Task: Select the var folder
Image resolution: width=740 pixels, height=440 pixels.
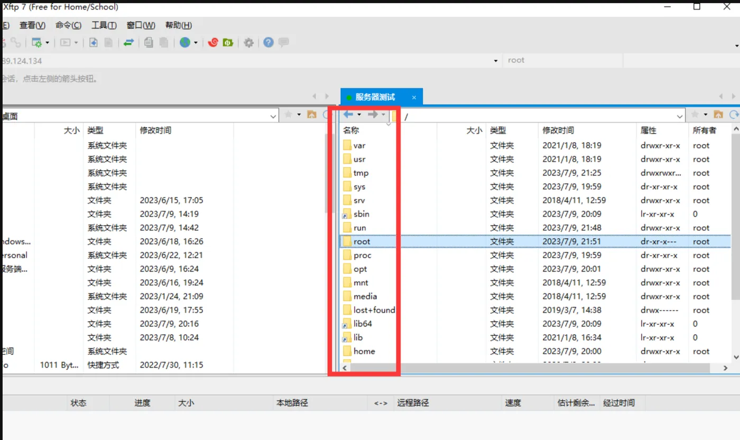Action: pyautogui.click(x=359, y=145)
